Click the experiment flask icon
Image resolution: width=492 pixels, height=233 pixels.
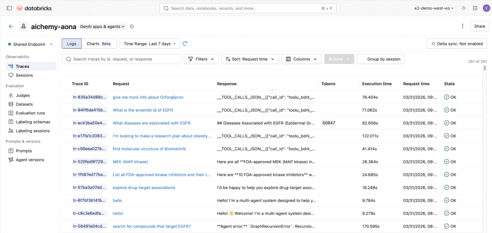[24, 26]
